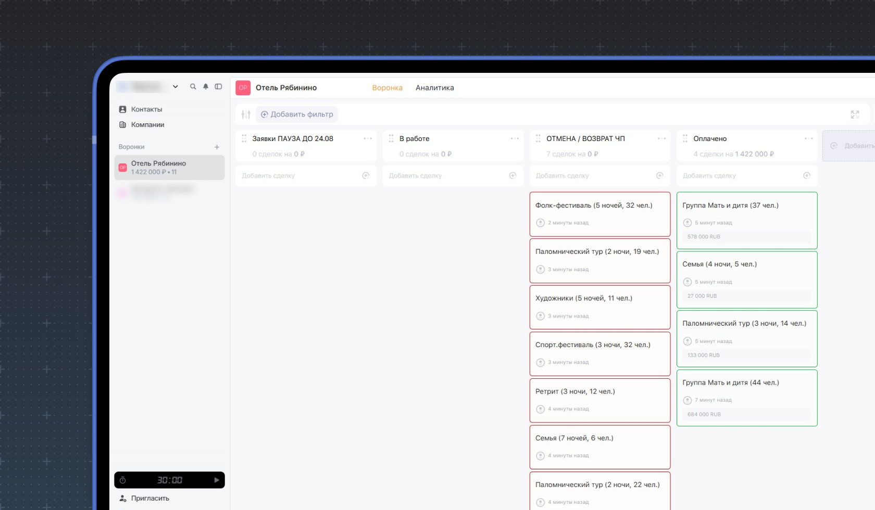Add deal plus icon in ОТМЕНА column
Screen dimensions: 875x510
[x=660, y=176]
